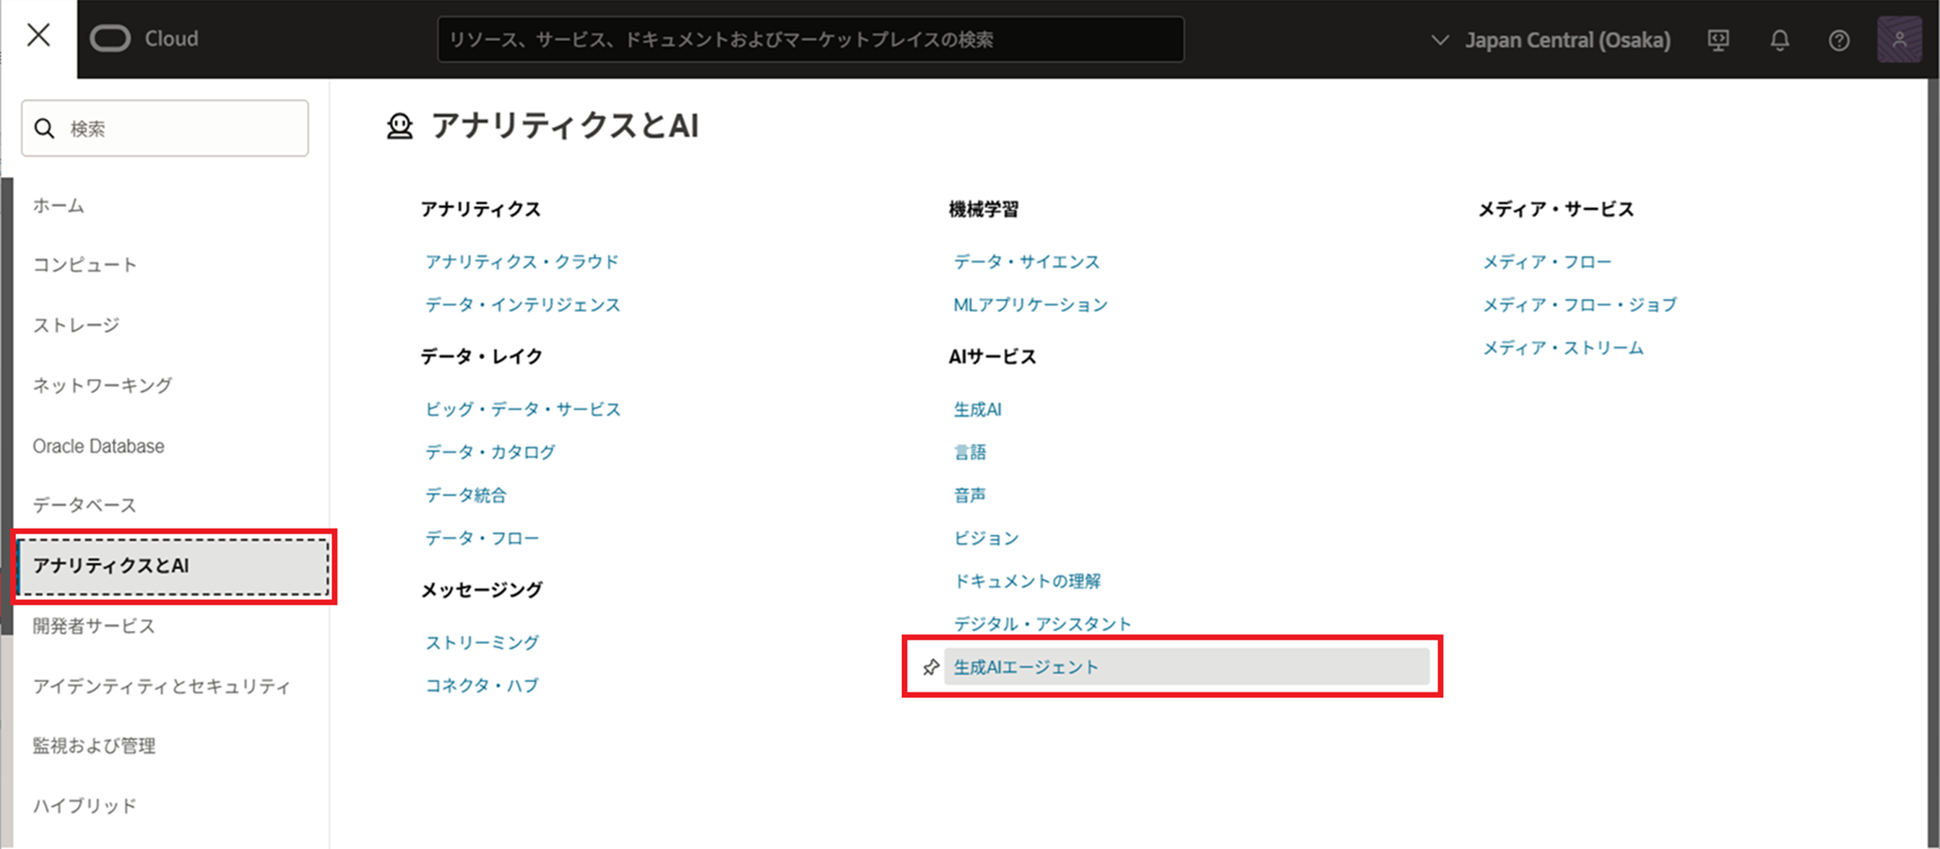Select 開発者サービス in the navigation menu
The height and width of the screenshot is (849, 1940).
click(93, 626)
